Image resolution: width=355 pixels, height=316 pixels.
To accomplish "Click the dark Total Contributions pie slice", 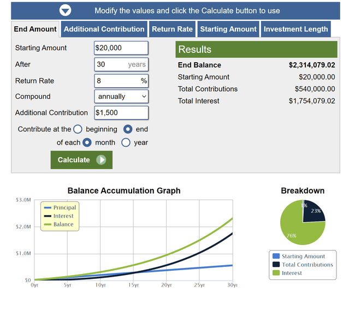I will pos(315,212).
